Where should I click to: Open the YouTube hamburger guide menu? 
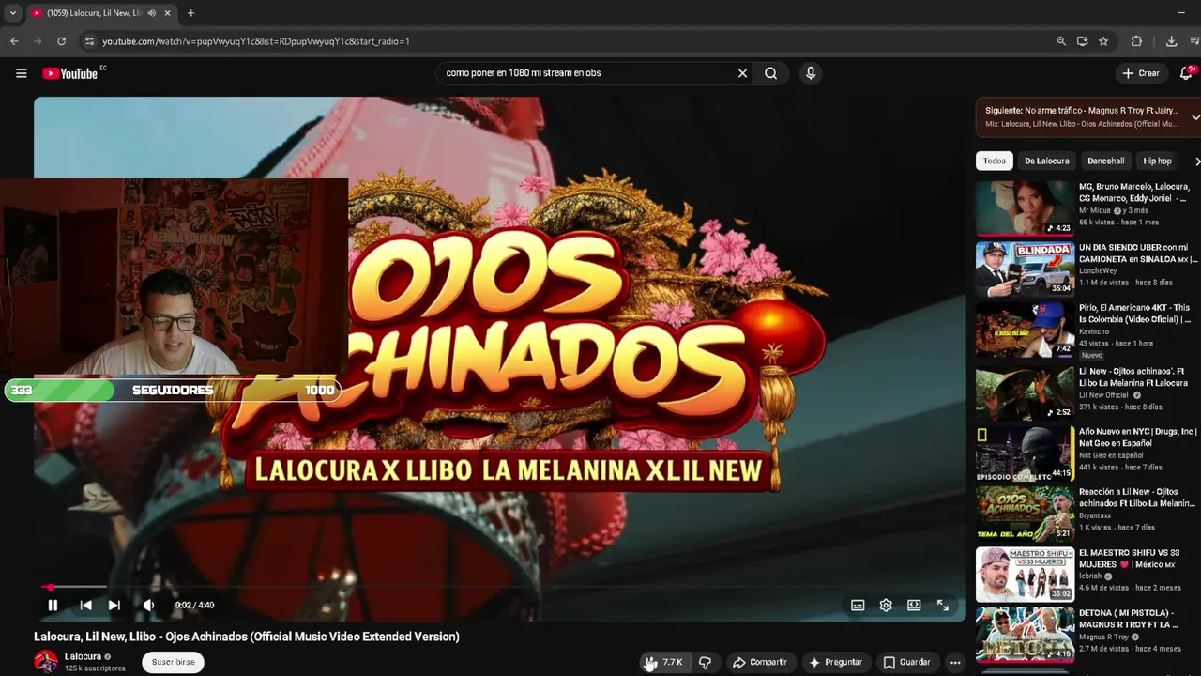click(21, 73)
